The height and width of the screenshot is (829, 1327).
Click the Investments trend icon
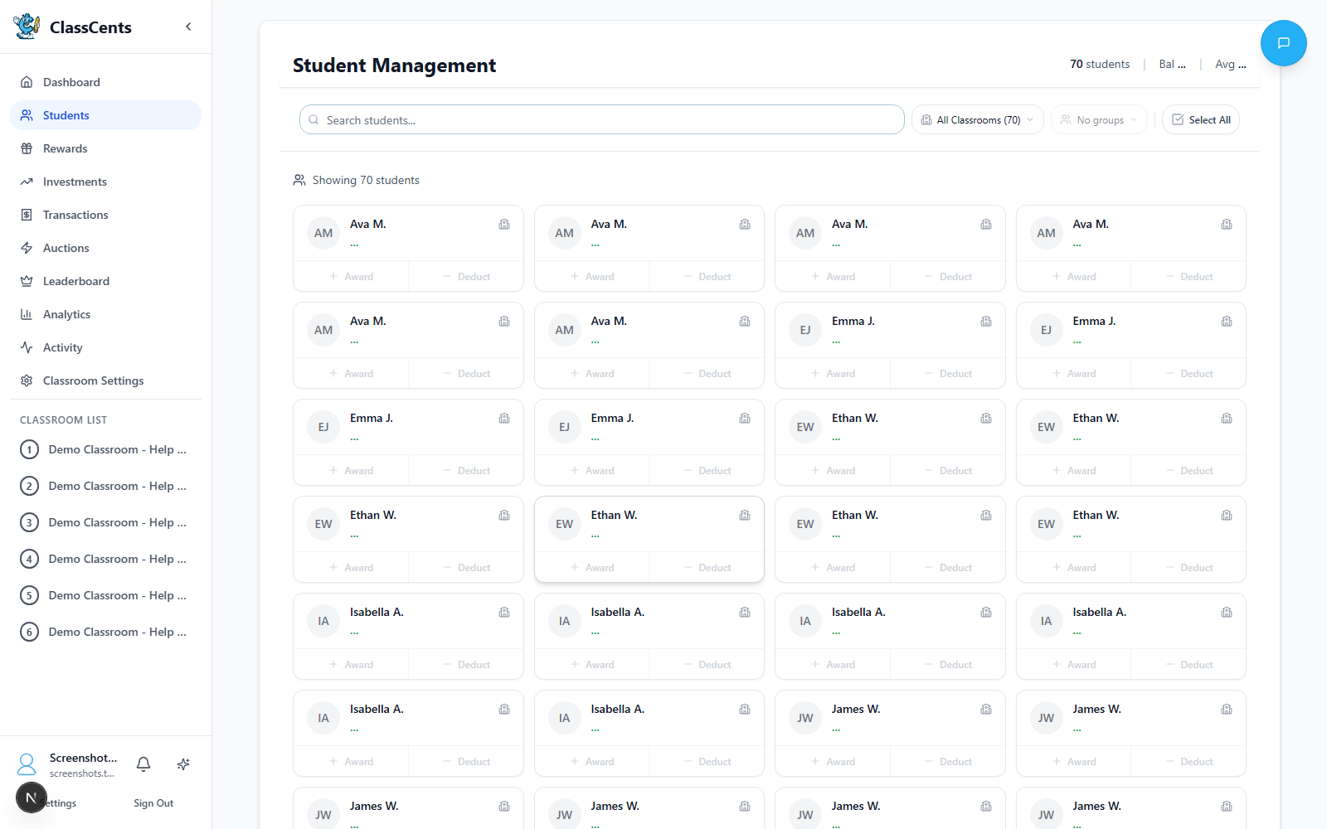coord(27,182)
